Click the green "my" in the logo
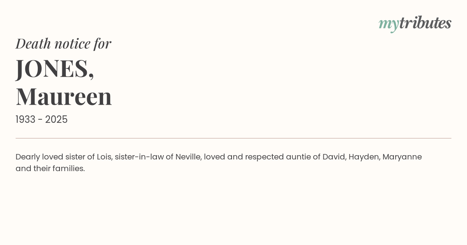This screenshot has height=245, width=467. tap(388, 24)
